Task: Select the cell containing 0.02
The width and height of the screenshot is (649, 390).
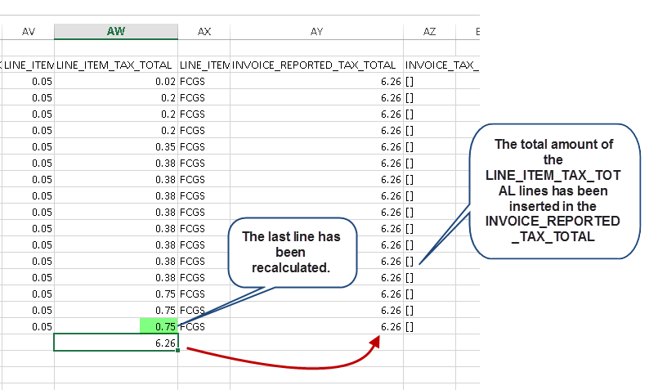Action: coord(116,82)
